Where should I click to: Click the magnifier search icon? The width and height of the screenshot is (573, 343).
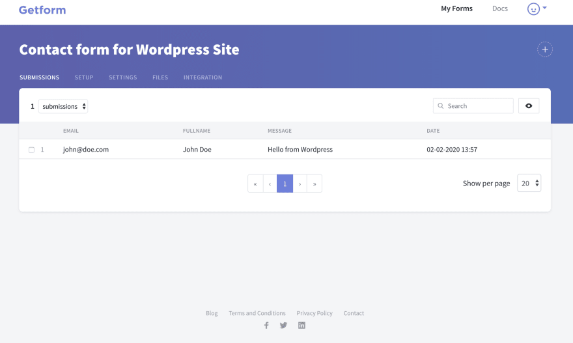[441, 106]
